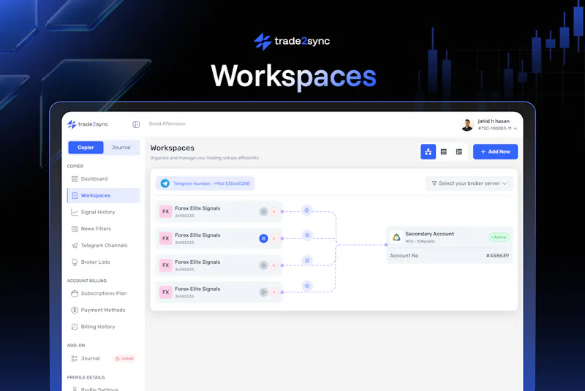Go to Payment Methods
Viewport: 585px width, 391px height.
103,310
